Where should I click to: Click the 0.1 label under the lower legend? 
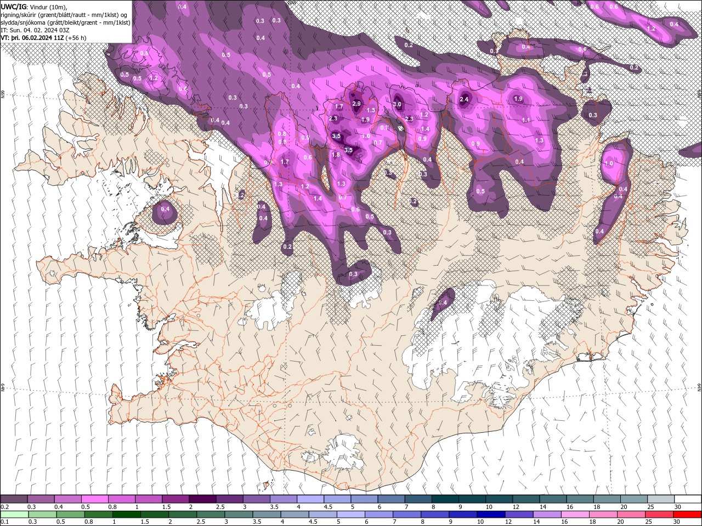pyautogui.click(x=5, y=522)
